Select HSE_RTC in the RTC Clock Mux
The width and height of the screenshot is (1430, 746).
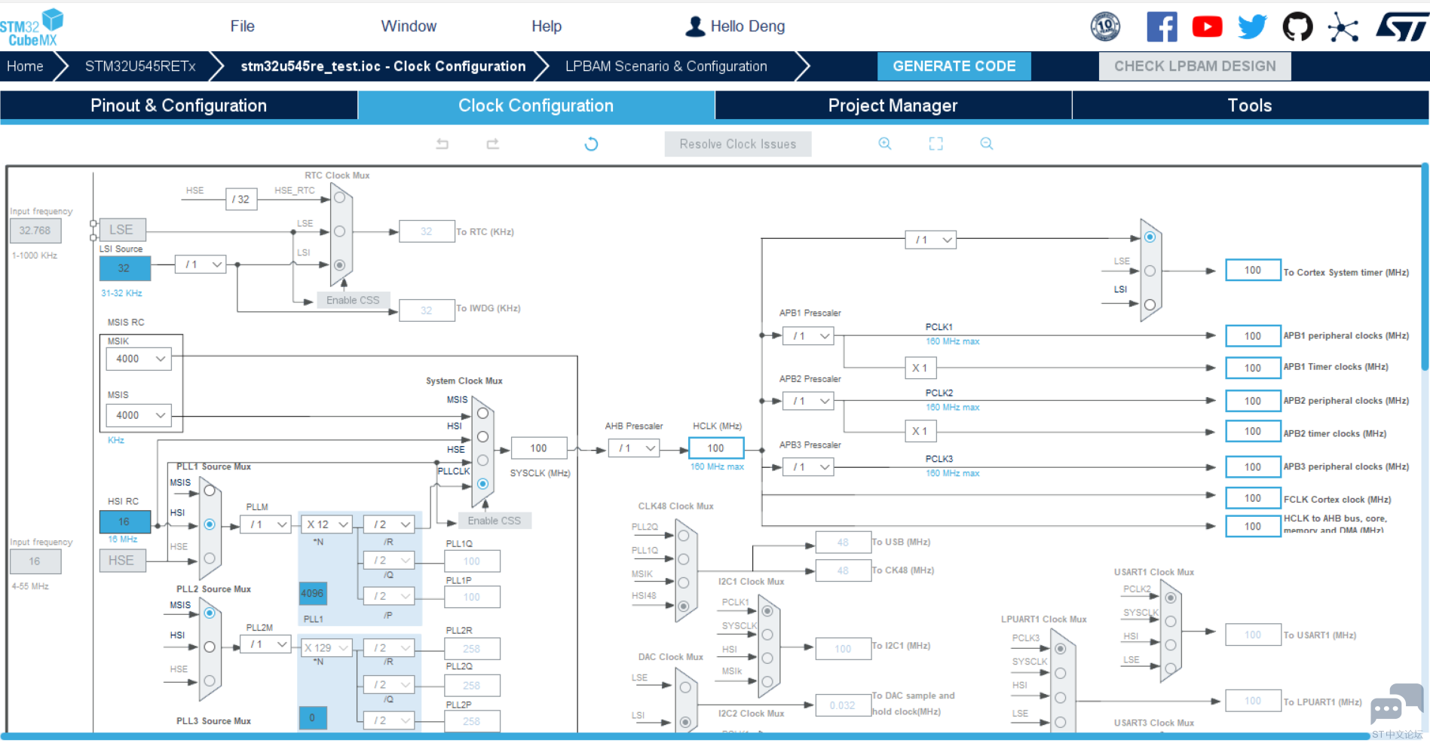point(340,197)
